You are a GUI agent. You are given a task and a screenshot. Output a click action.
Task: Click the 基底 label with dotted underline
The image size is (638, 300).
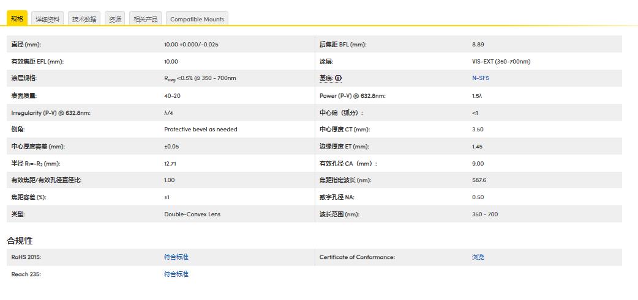coord(326,78)
